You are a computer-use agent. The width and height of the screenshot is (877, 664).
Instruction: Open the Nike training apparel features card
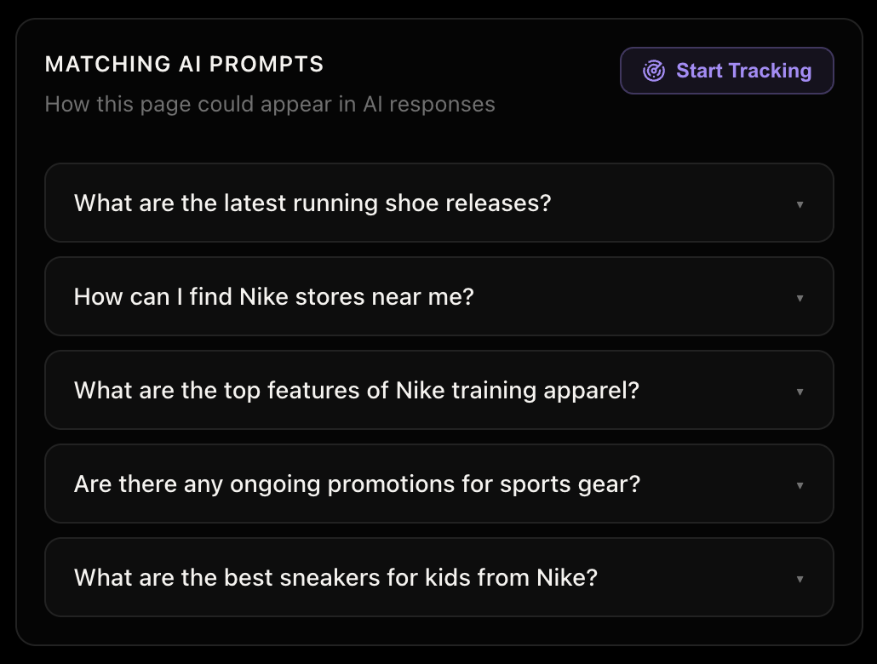click(x=438, y=390)
